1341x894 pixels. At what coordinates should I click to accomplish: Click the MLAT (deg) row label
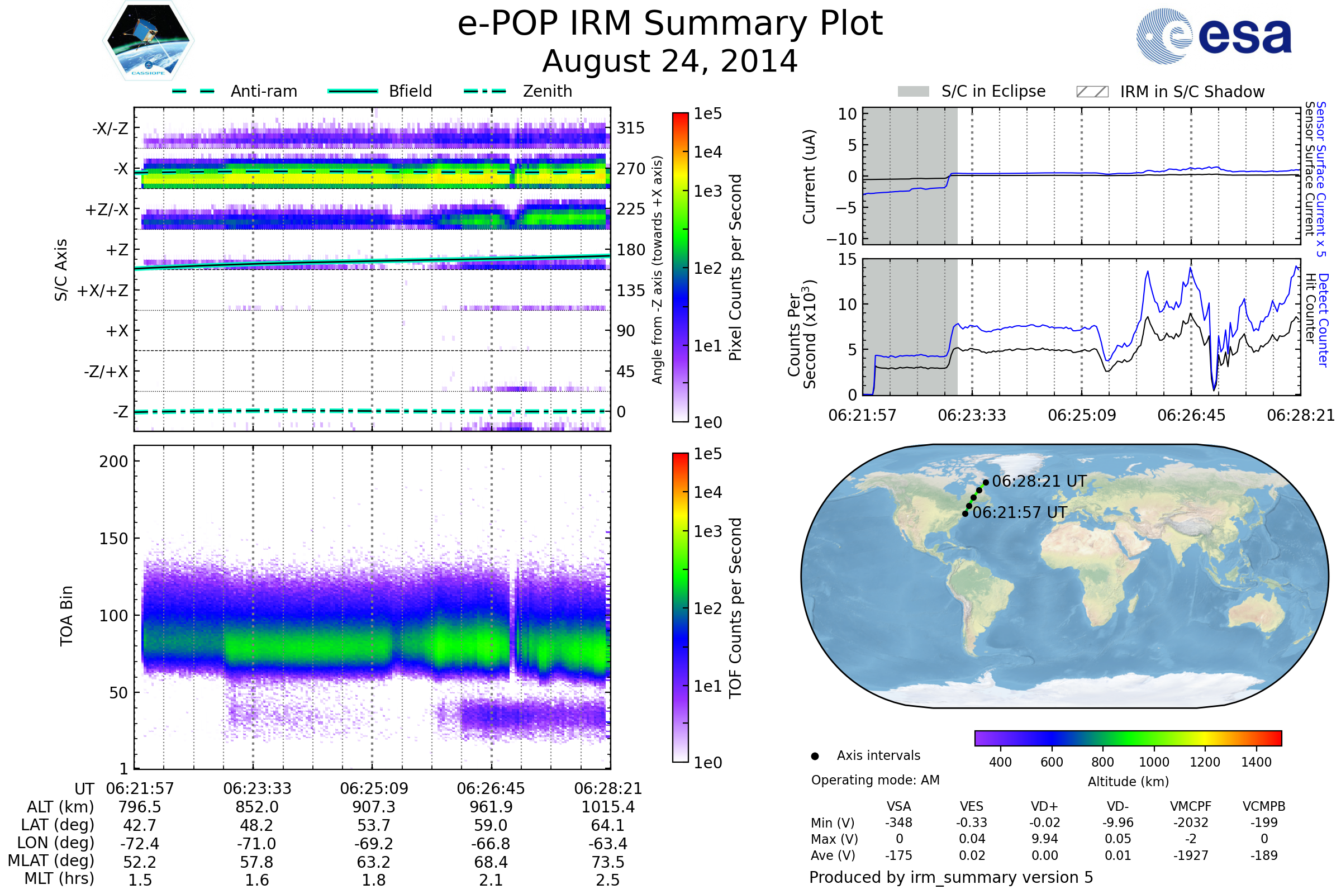[x=51, y=860]
